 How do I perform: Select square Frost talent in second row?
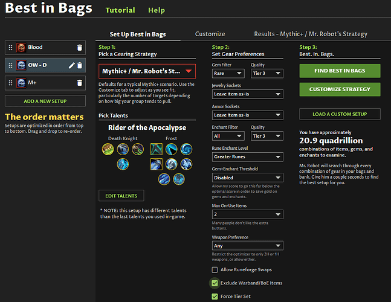pyautogui.click(x=157, y=164)
